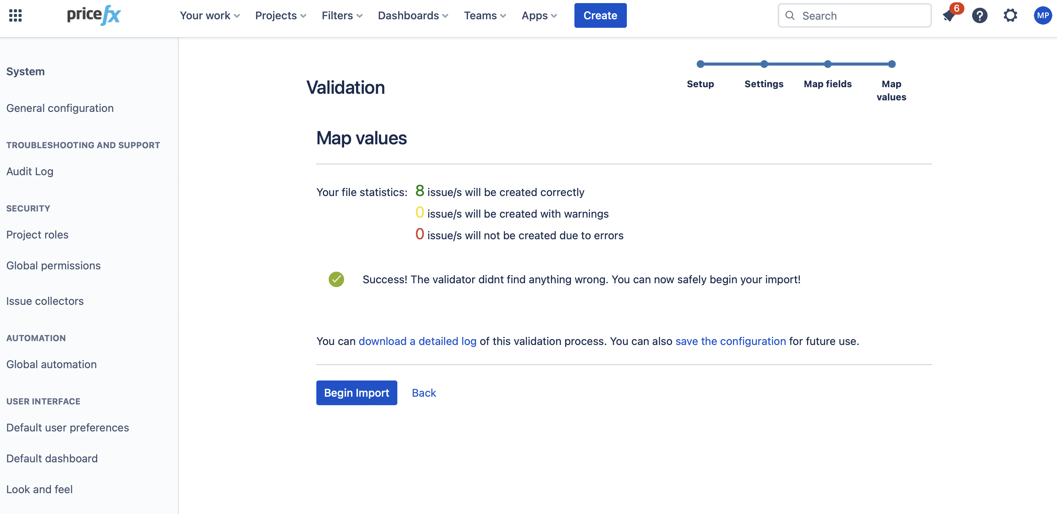
Task: Open Global permissions sidebar item
Action: (53, 265)
